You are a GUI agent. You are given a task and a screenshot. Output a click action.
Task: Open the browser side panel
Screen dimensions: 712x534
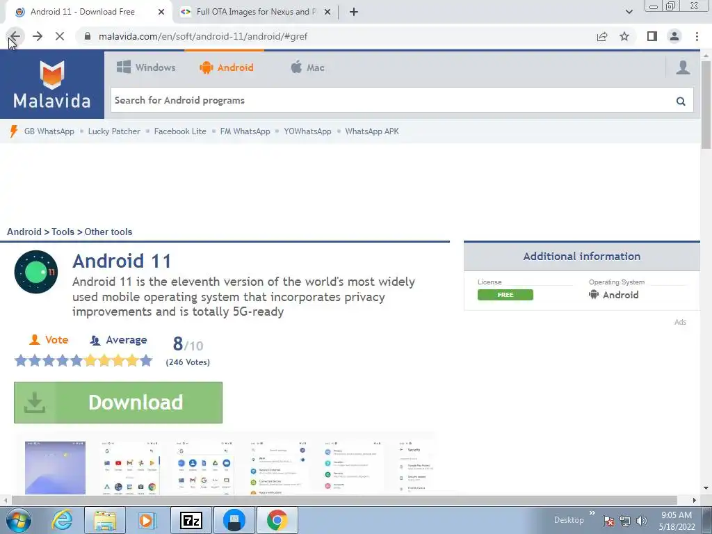coord(652,36)
